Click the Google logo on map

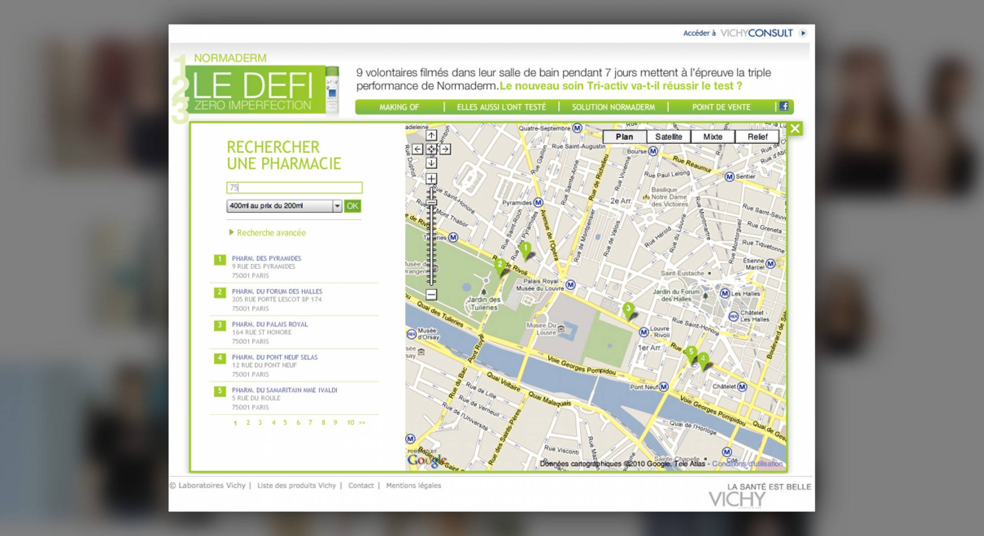[x=426, y=461]
